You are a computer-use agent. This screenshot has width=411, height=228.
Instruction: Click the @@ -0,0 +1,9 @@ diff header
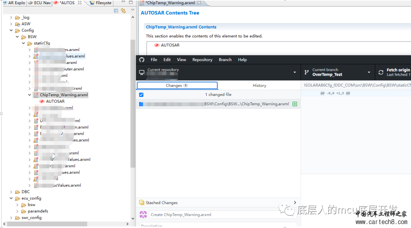pyautogui.click(x=335, y=93)
